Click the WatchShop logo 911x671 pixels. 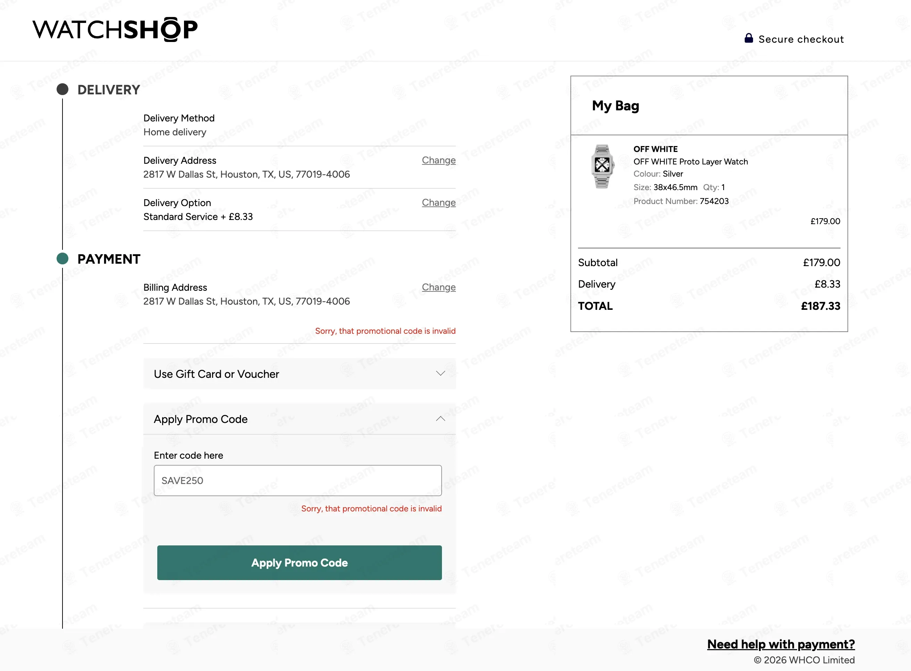click(x=115, y=29)
